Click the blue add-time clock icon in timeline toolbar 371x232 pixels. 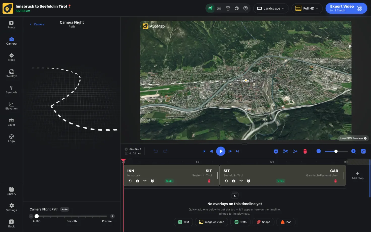coord(276,151)
